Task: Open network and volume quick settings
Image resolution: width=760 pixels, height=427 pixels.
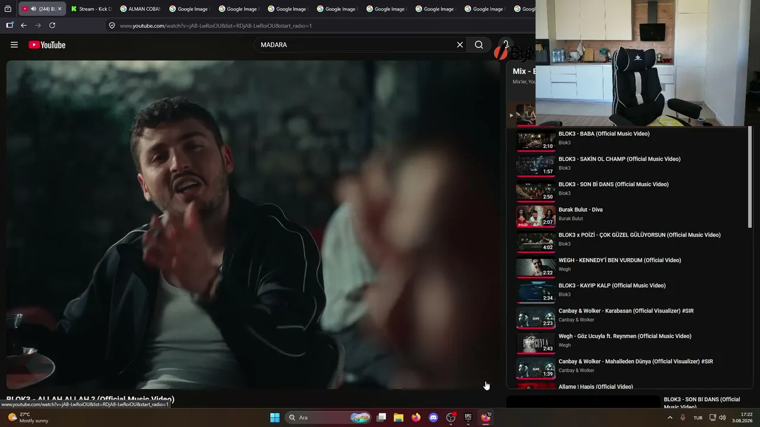Action: [x=717, y=418]
